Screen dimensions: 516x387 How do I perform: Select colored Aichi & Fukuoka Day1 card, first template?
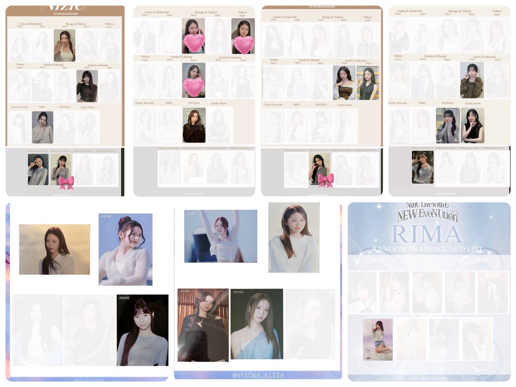pyautogui.click(x=87, y=86)
